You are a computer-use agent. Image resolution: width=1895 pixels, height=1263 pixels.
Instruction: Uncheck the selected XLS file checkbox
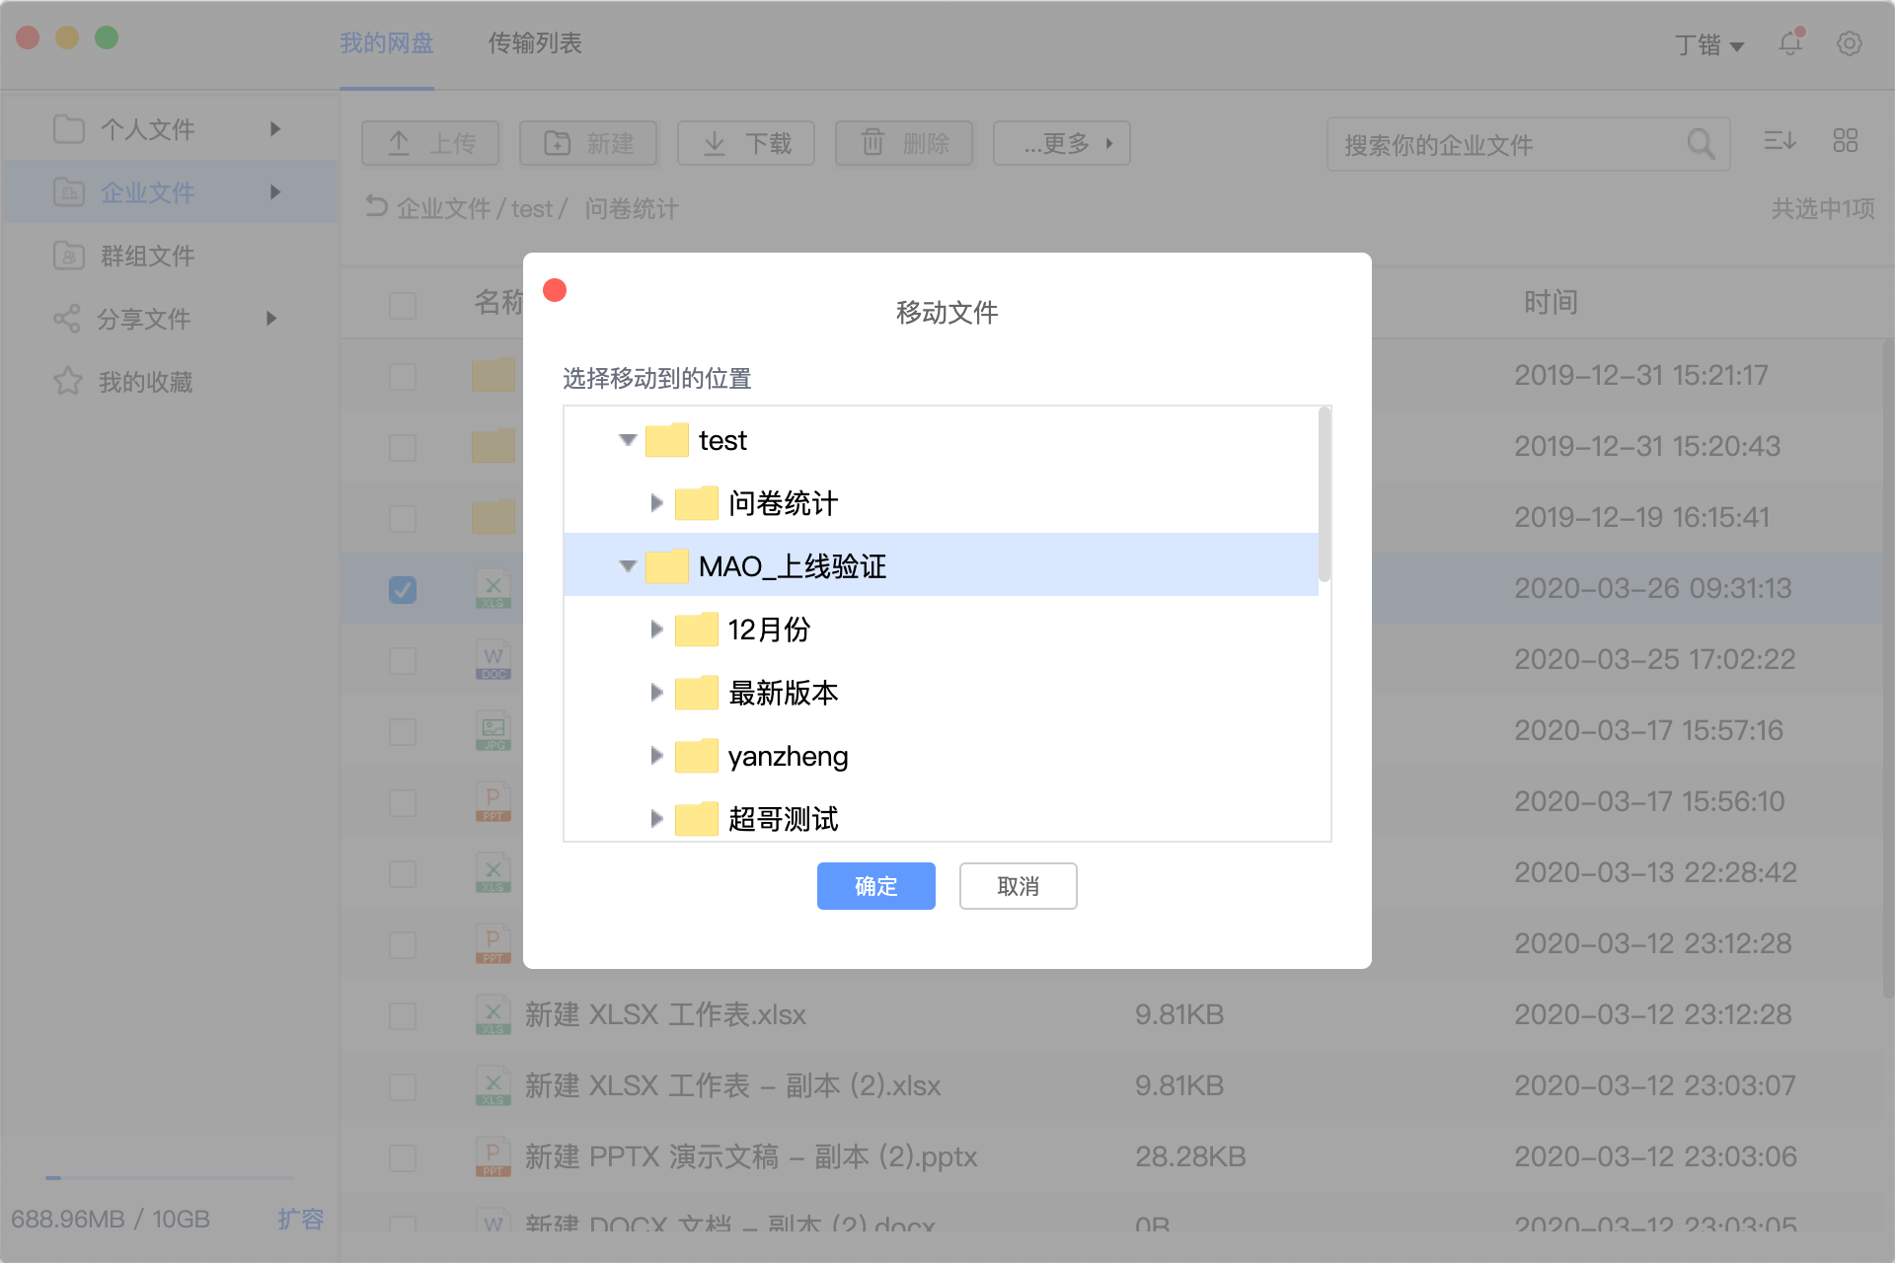(x=403, y=589)
